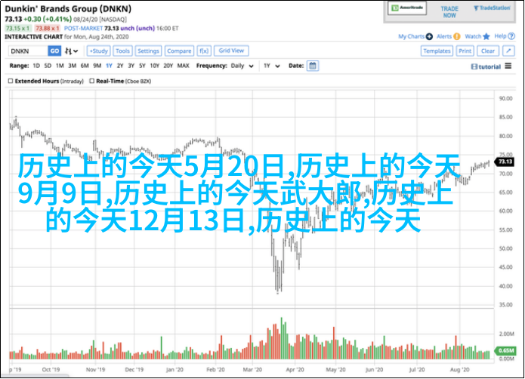Image resolution: width=525 pixels, height=379 pixels.
Task: Enable Extended Hours checkbox
Action: pos(12,81)
